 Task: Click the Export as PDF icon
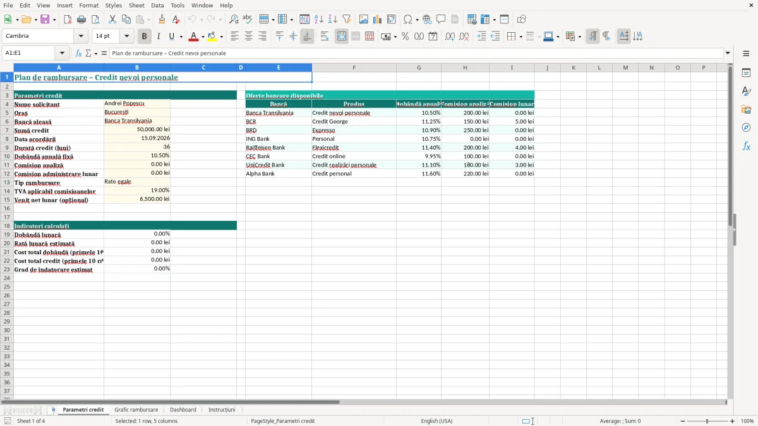pyautogui.click(x=68, y=20)
